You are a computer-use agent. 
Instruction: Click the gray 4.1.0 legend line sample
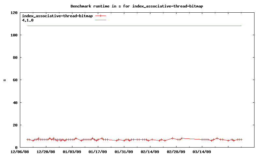point(101,20)
